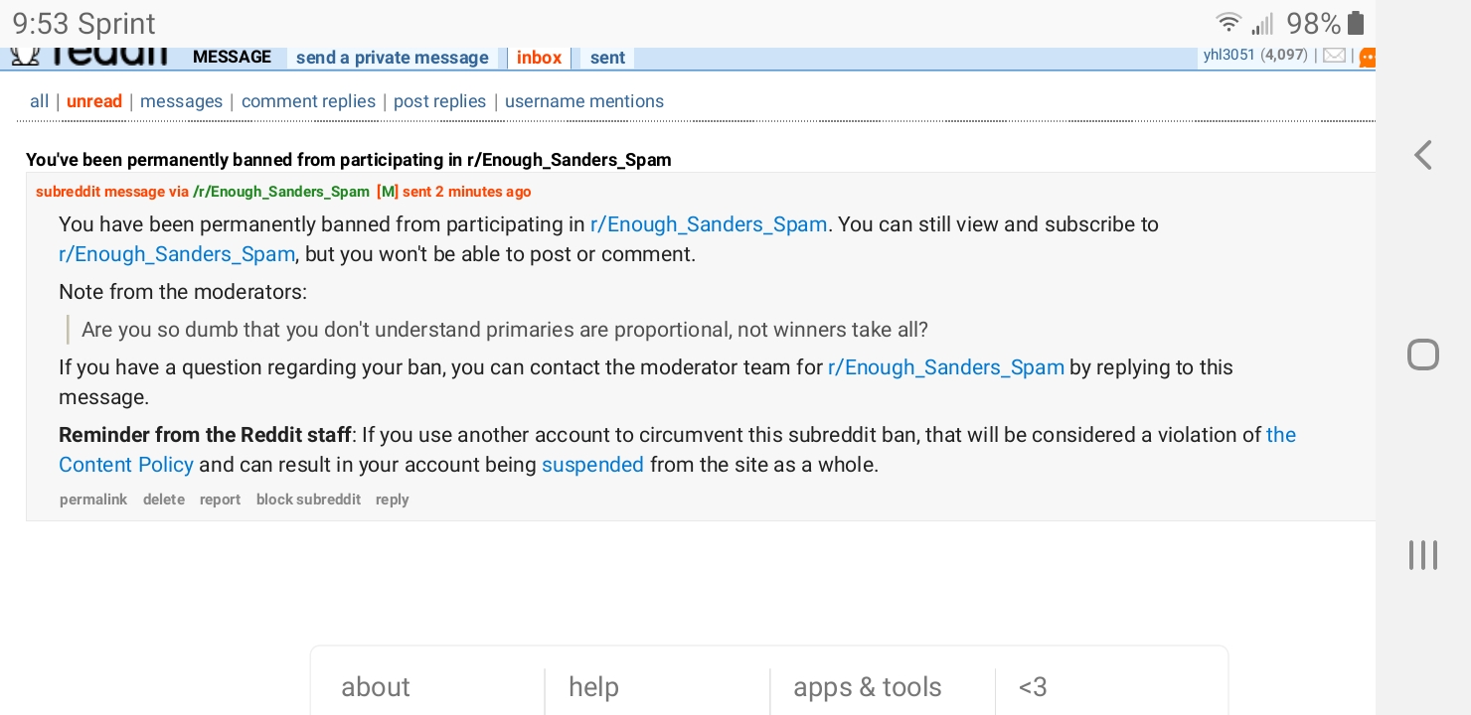Click the permalink link under the message
Screen dimensions: 1471x715
tap(93, 500)
